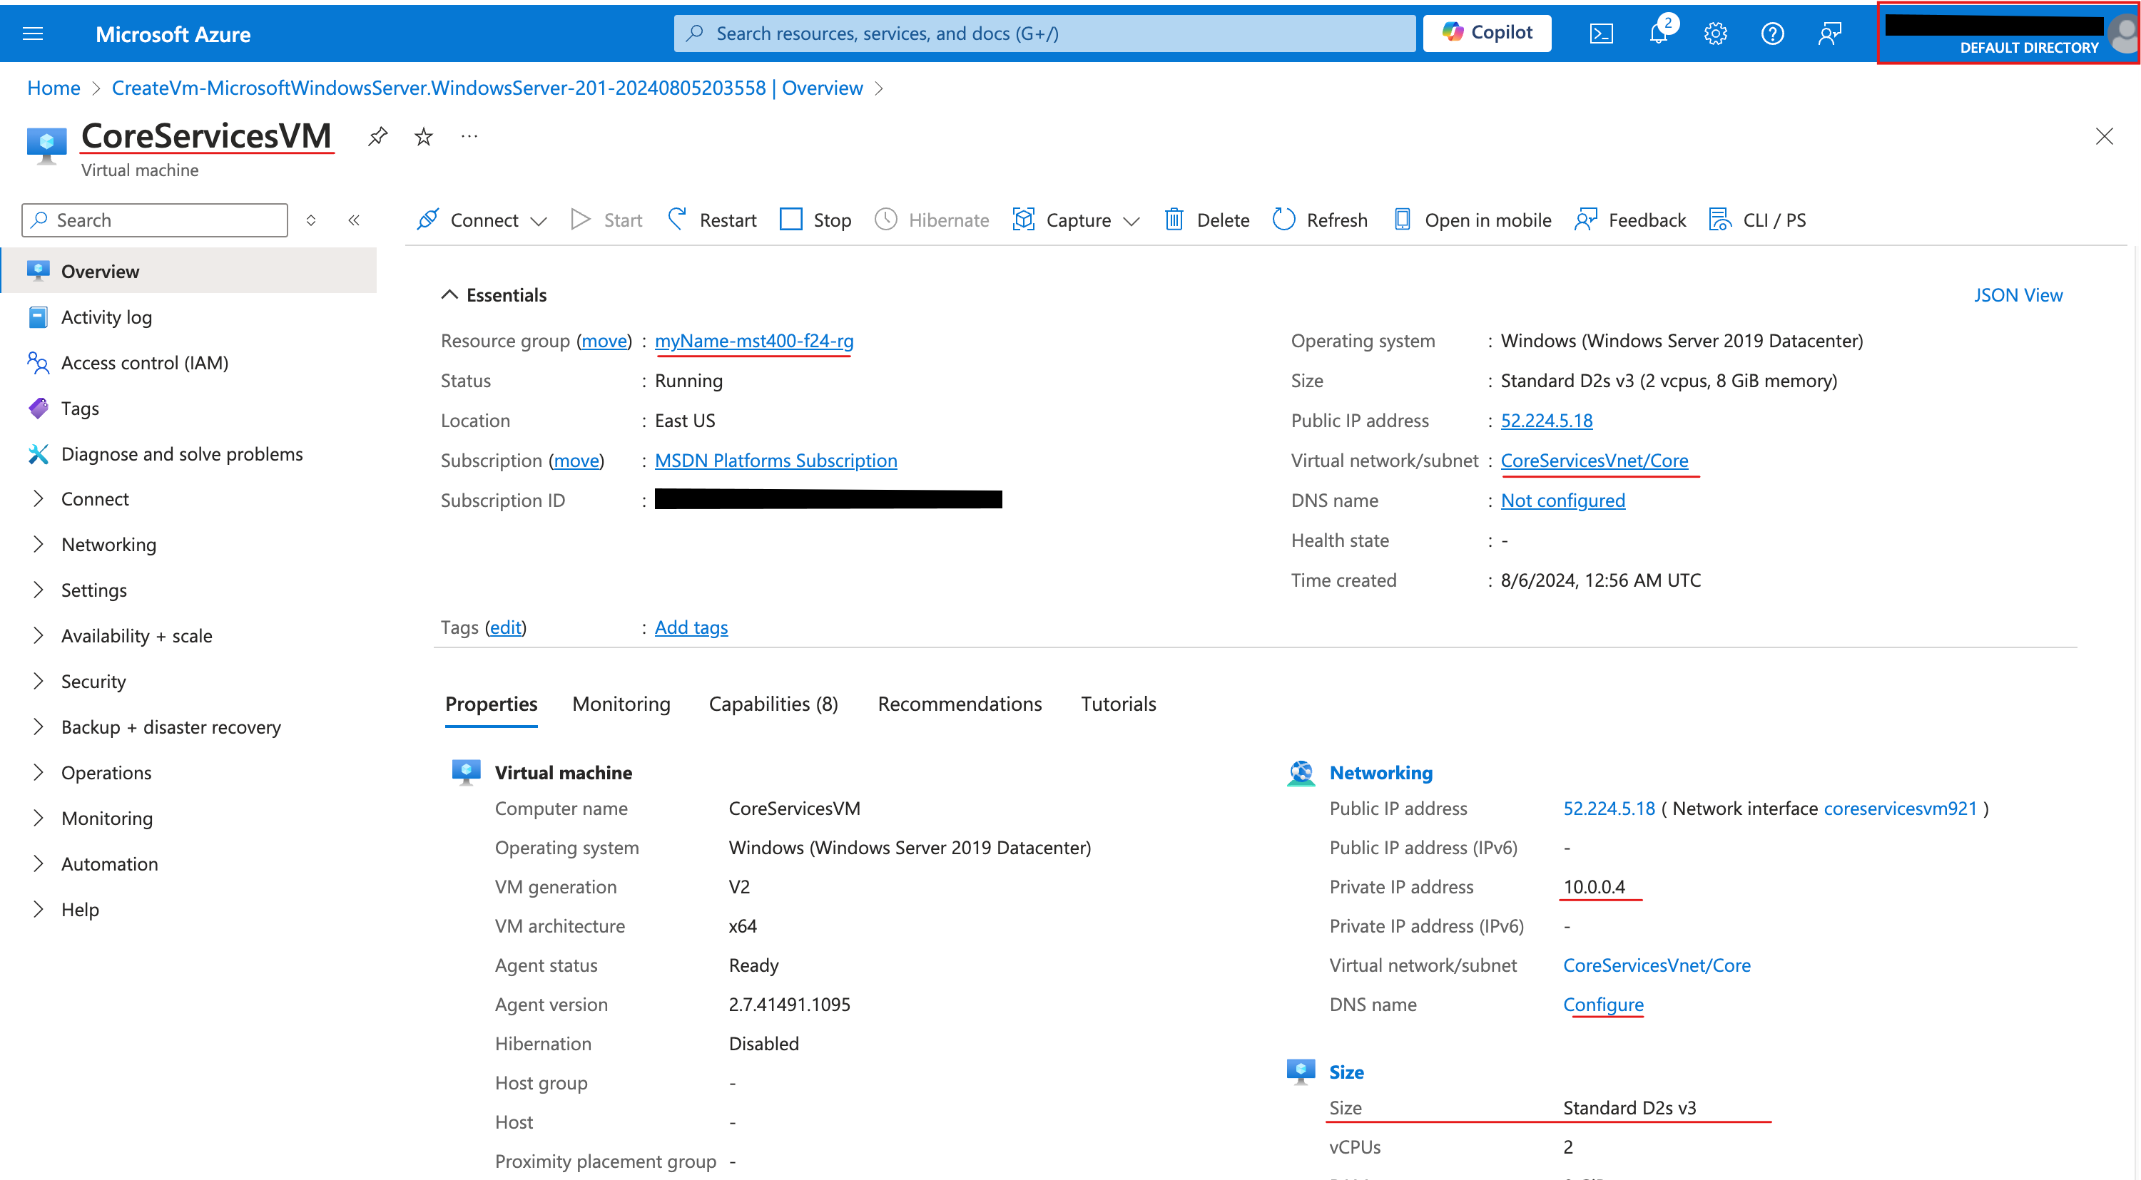Viewport: 2141px width, 1180px height.
Task: Select the Properties tab
Action: (492, 704)
